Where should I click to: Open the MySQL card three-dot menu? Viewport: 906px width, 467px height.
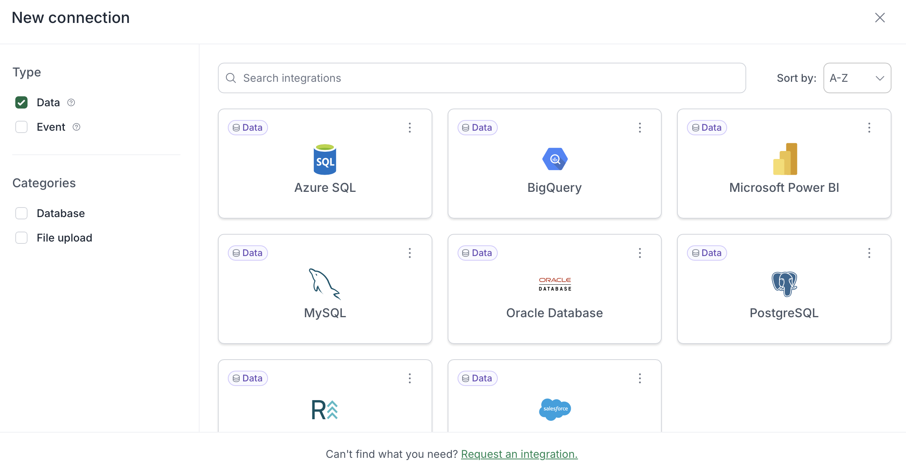click(410, 253)
